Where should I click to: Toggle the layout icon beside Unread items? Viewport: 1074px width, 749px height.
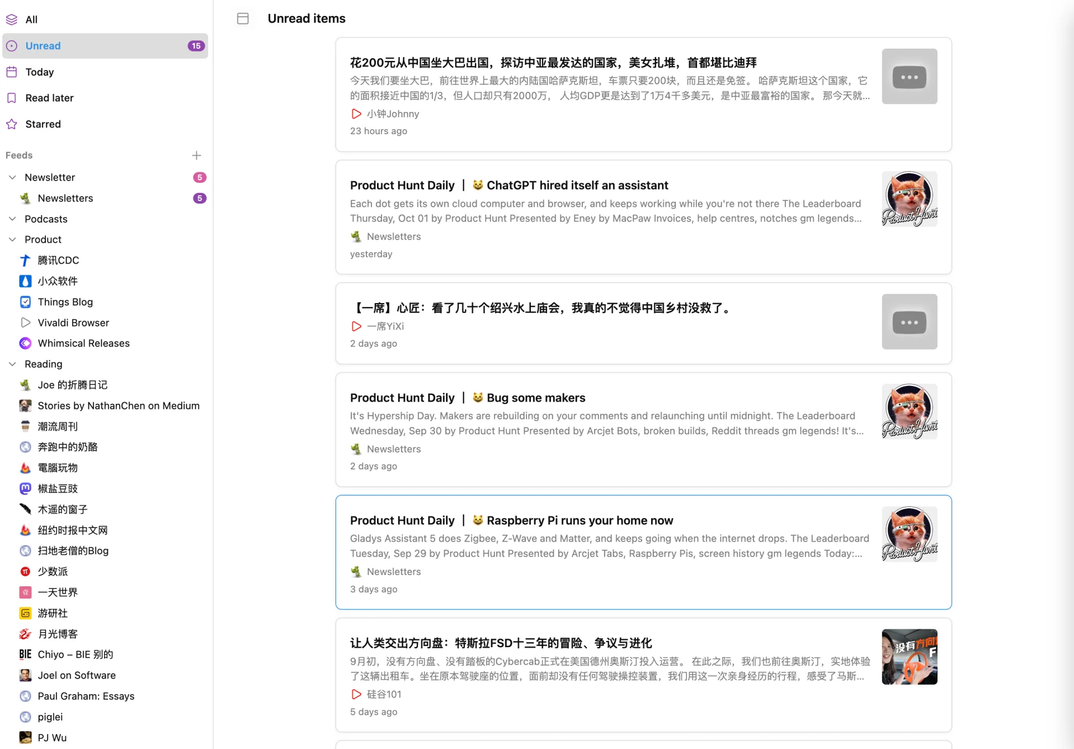(243, 18)
